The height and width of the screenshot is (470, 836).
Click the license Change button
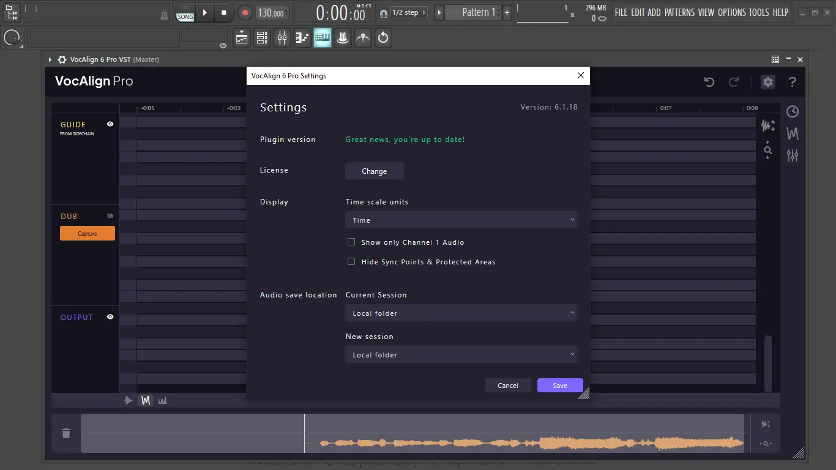point(374,171)
